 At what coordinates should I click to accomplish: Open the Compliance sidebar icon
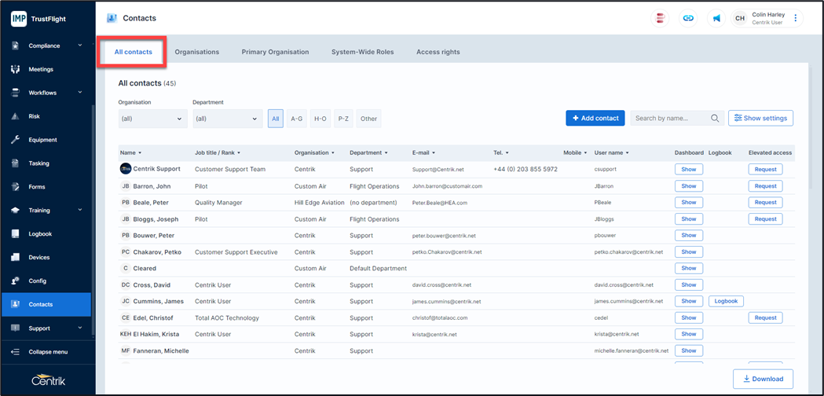(x=15, y=46)
